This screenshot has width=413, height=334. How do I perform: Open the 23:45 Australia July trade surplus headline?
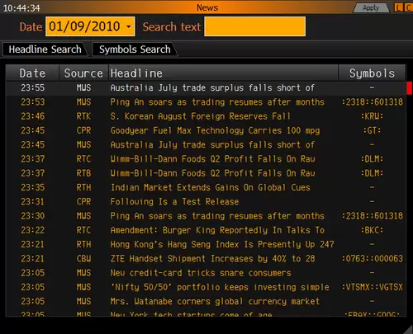pyautogui.click(x=212, y=145)
